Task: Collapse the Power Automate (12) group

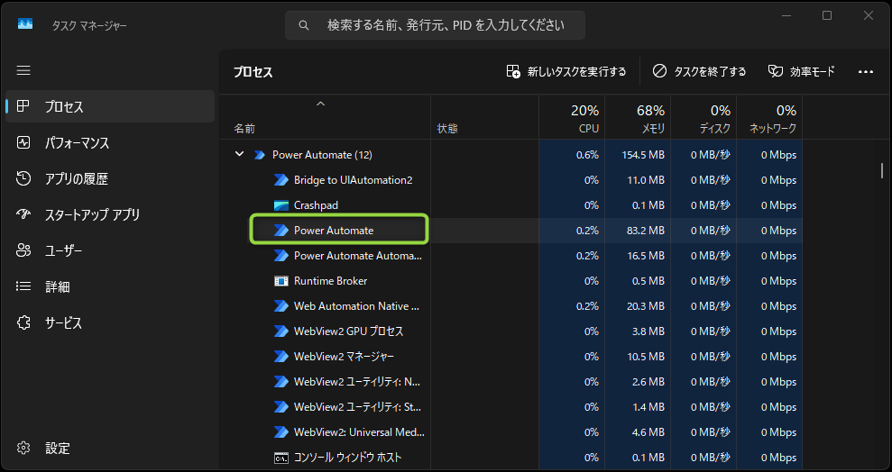Action: pyautogui.click(x=239, y=155)
